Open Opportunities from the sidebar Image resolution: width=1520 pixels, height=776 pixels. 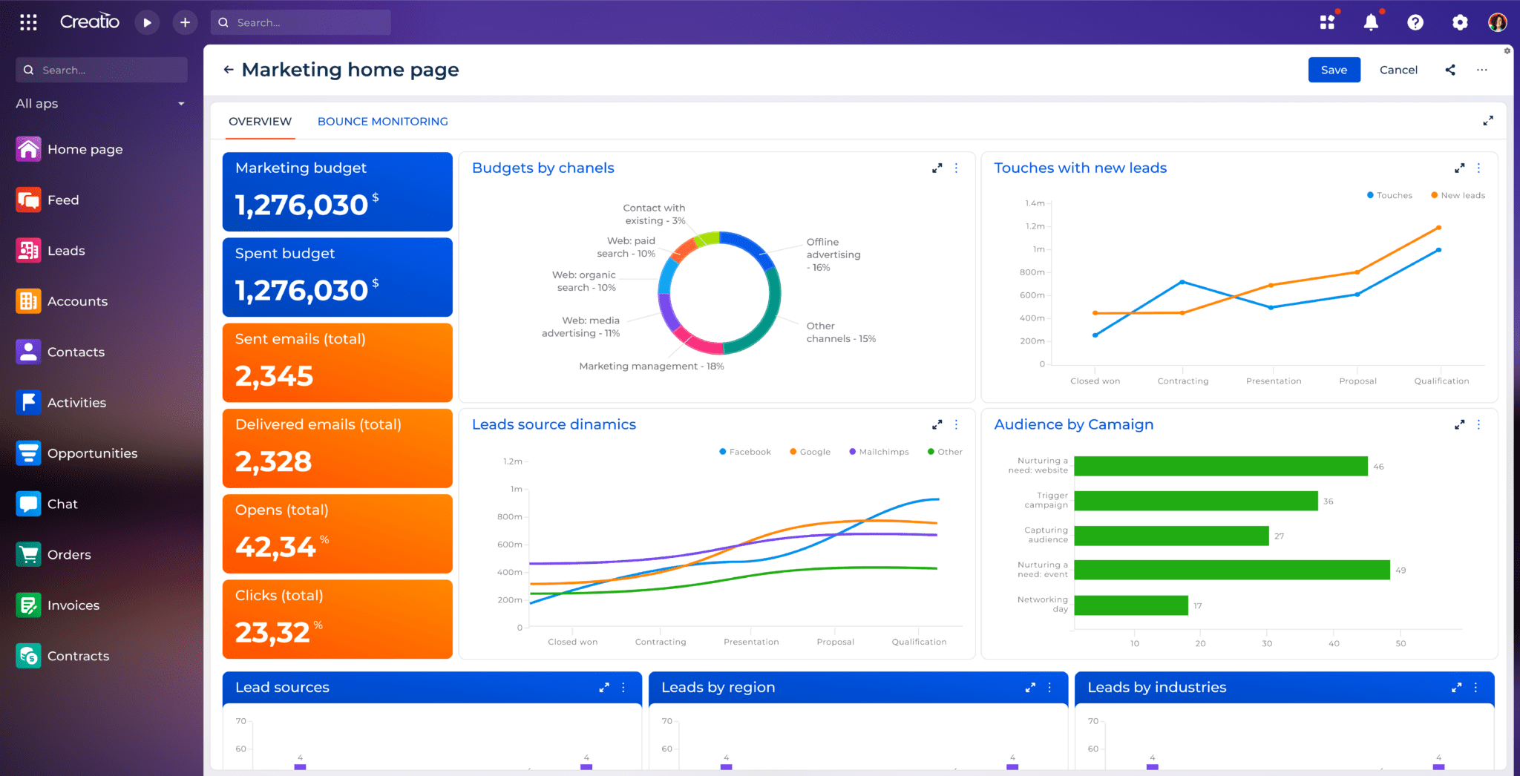(92, 453)
